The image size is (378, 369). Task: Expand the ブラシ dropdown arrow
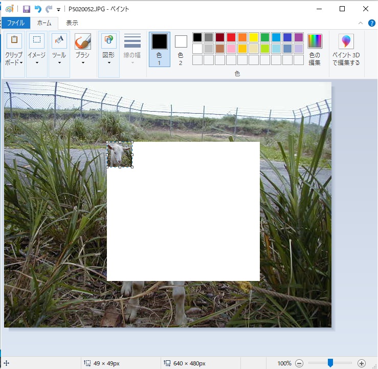(83, 63)
